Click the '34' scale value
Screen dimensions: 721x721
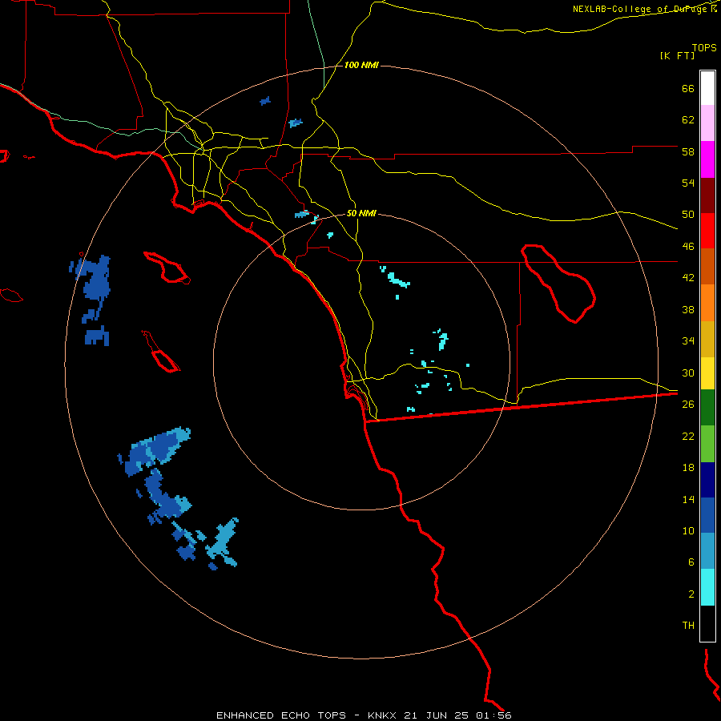(x=688, y=340)
